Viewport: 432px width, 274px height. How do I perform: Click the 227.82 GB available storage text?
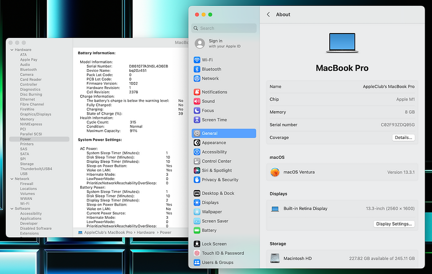(x=382, y=259)
